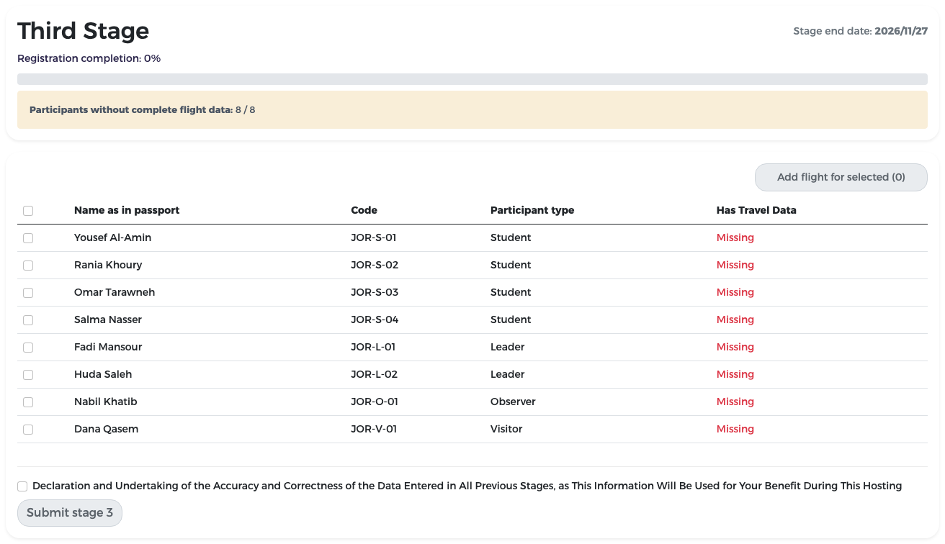Click Add flight for selected button
The height and width of the screenshot is (544, 945).
(x=841, y=177)
